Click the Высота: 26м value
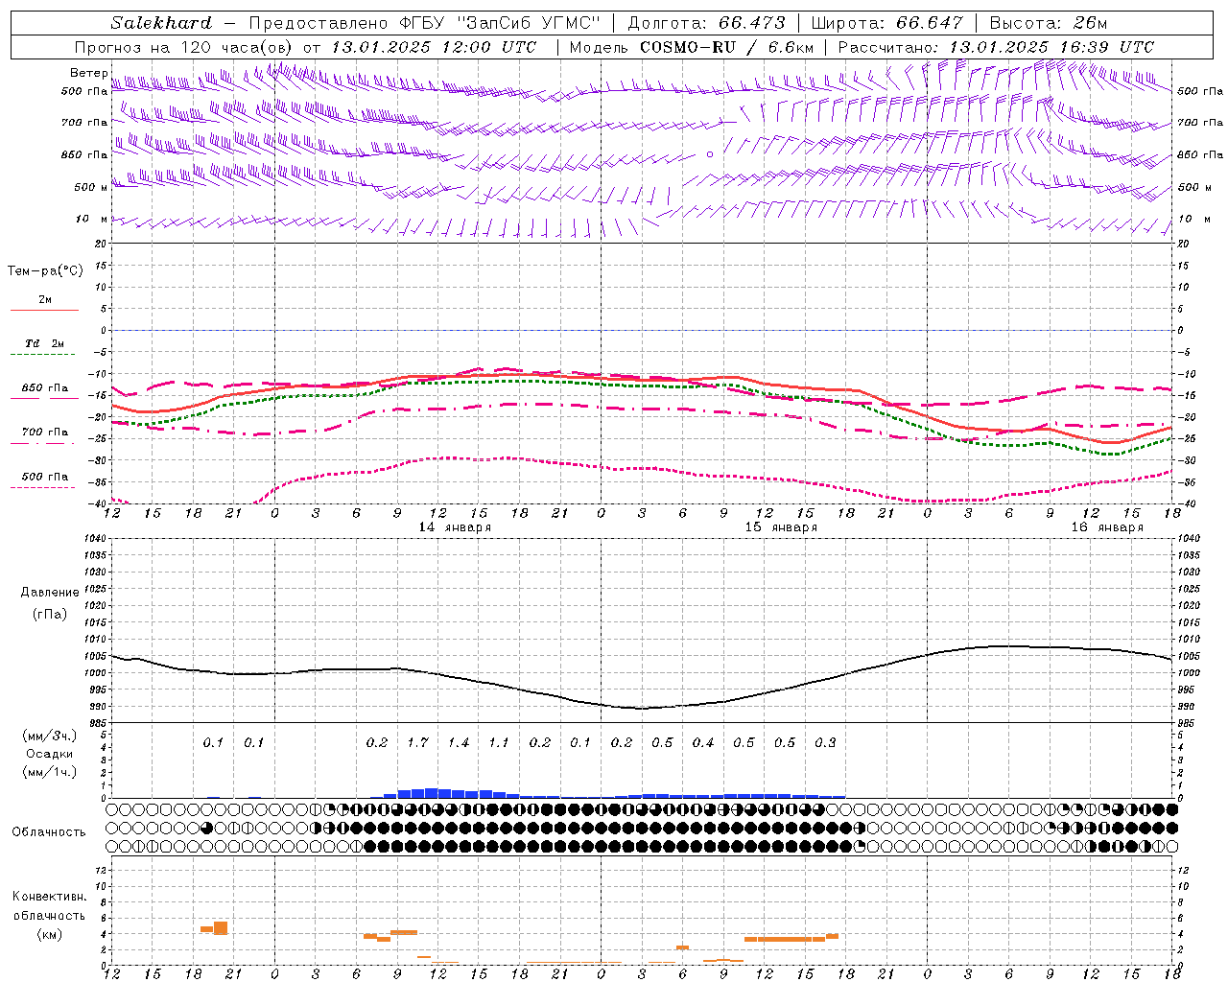Screen dimensions: 1228x982 coord(1049,23)
